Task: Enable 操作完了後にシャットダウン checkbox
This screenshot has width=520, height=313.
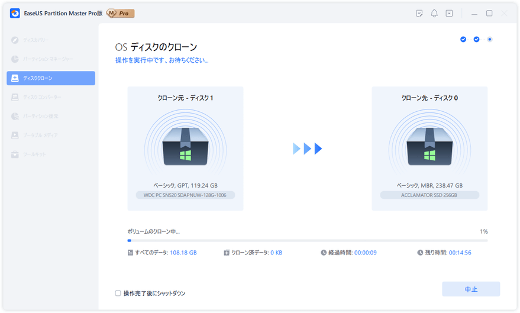Action: 118,293
